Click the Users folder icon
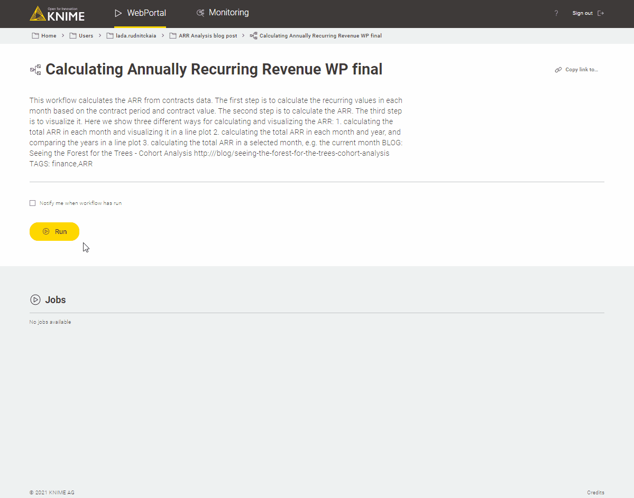 [73, 35]
